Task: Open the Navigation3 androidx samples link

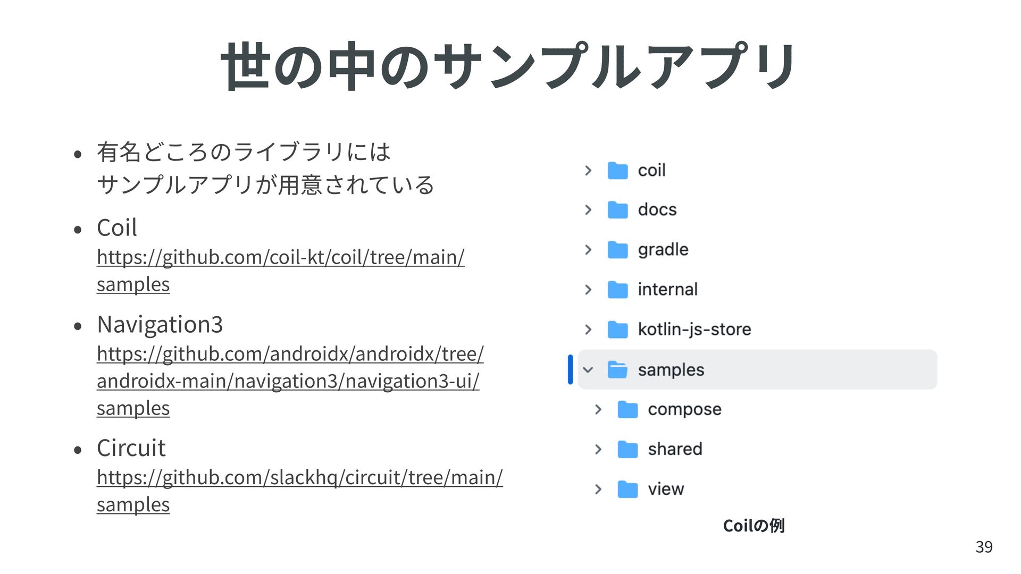Action: (290, 381)
